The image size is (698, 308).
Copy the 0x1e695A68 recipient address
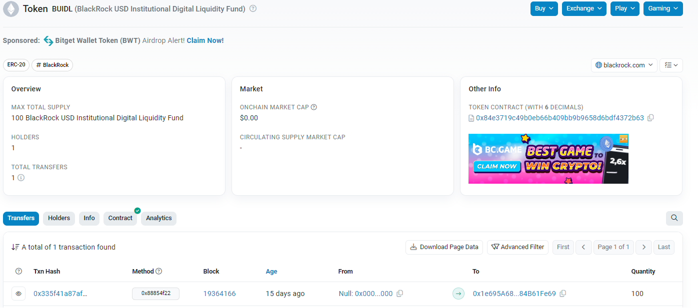point(563,294)
